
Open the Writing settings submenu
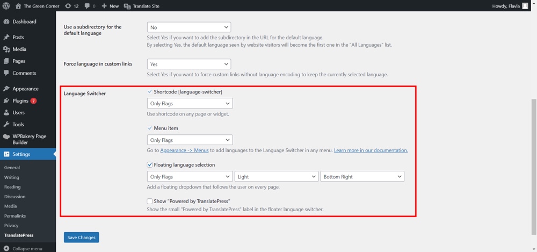click(12, 177)
